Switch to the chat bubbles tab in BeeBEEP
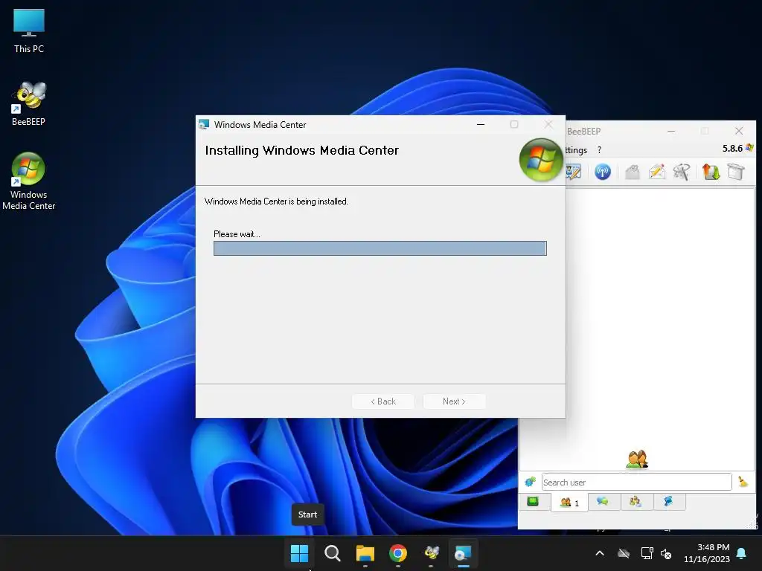 tap(603, 501)
